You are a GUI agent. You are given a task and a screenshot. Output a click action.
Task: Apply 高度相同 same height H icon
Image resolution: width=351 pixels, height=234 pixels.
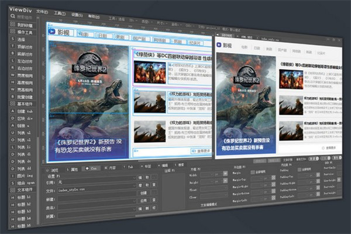[12, 82]
